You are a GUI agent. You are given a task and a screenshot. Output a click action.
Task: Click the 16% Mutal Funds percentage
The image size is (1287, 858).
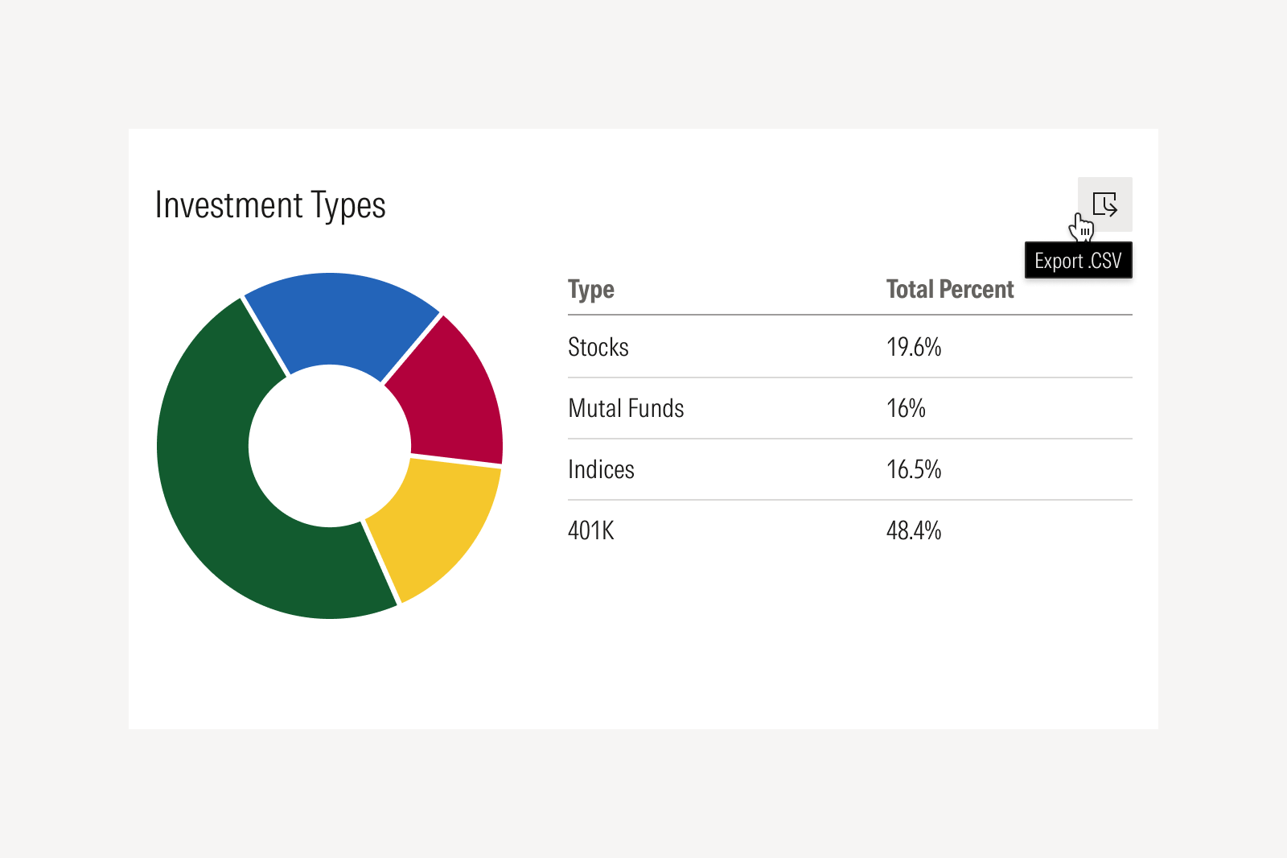(906, 408)
